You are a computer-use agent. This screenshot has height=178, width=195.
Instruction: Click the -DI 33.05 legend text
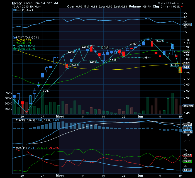click(x=53, y=148)
